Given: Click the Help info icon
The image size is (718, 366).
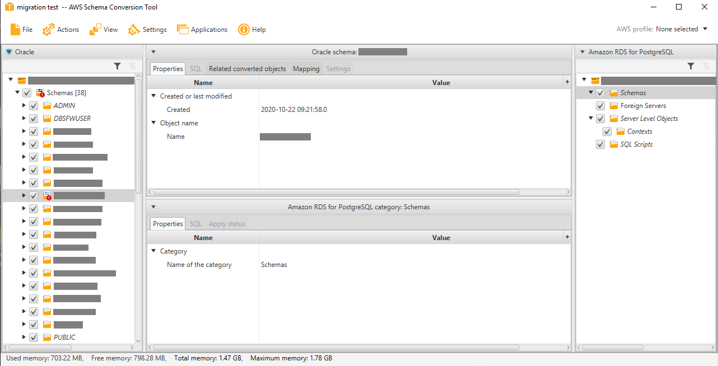Looking at the screenshot, I should 244,29.
